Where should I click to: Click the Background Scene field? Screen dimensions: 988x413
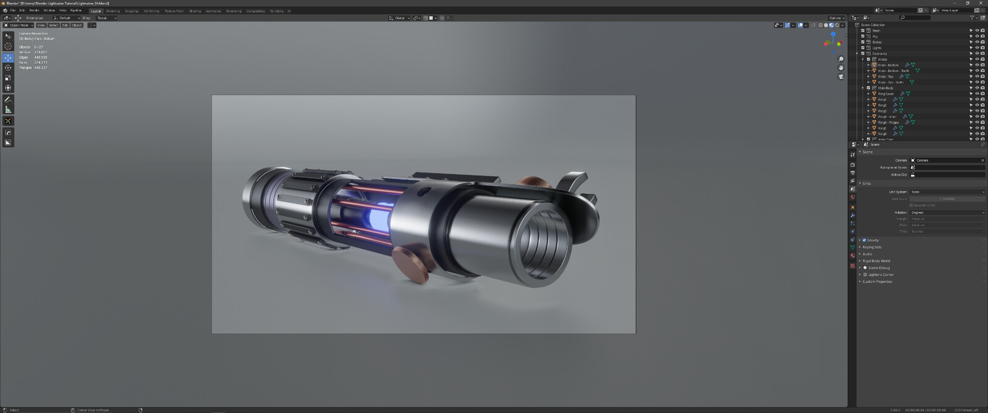pyautogui.click(x=947, y=168)
